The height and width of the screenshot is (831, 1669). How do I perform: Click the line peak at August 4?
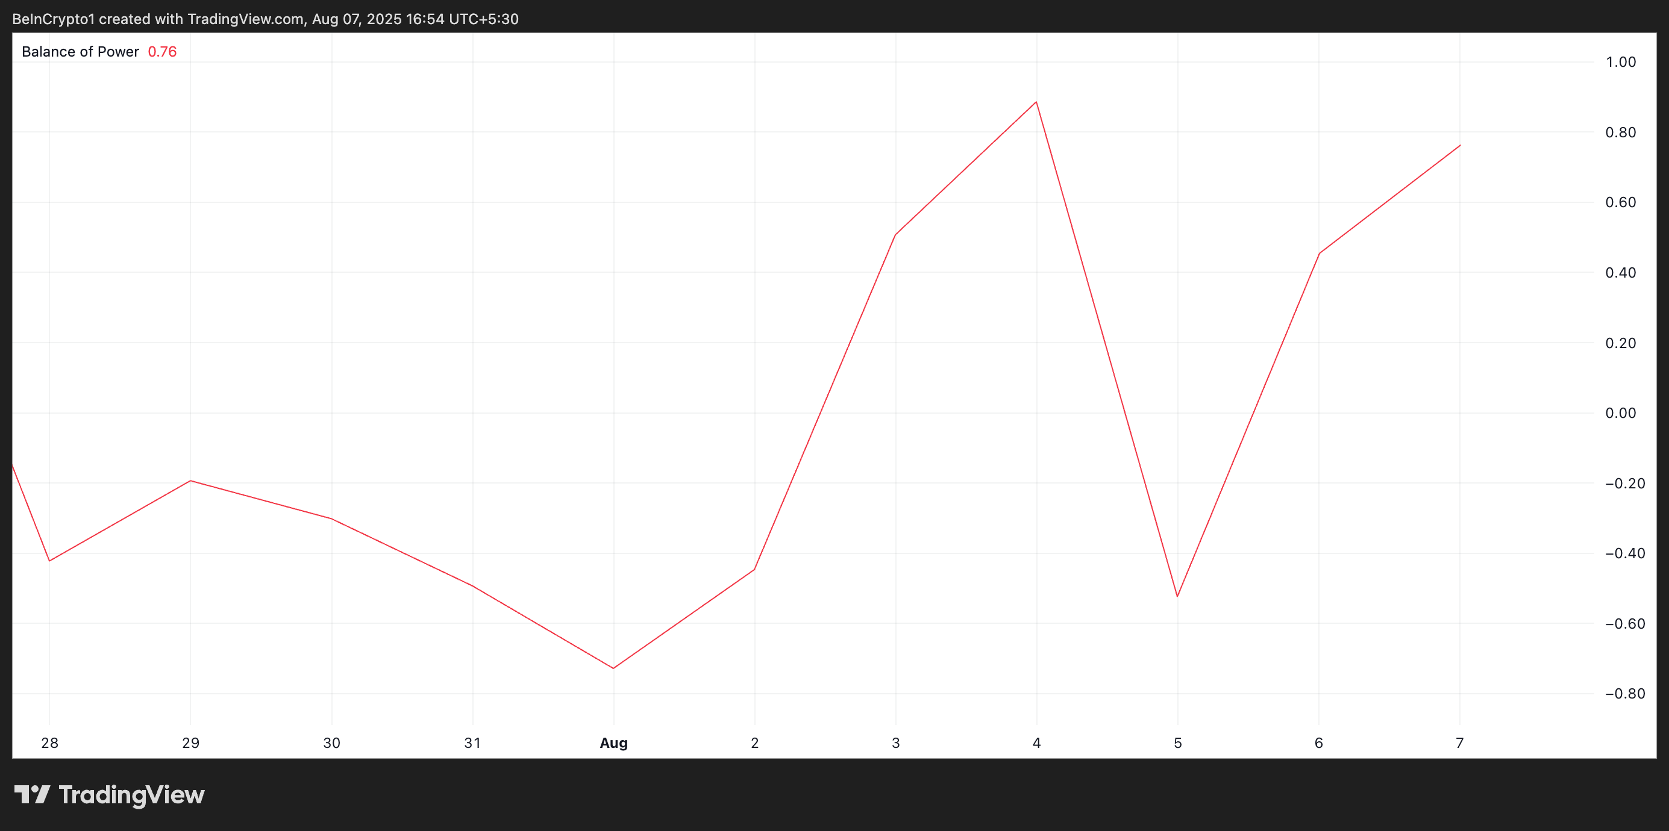click(x=1036, y=102)
